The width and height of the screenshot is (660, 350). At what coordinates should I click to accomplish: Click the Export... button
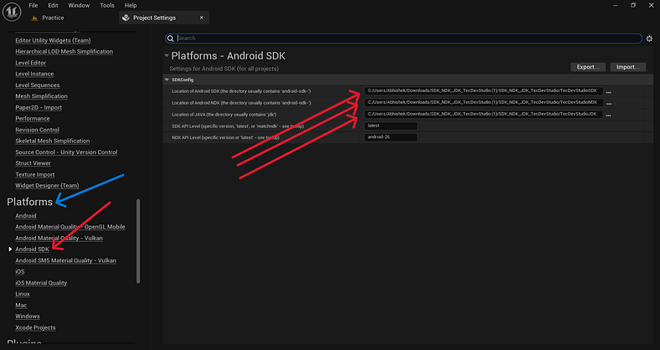point(588,67)
